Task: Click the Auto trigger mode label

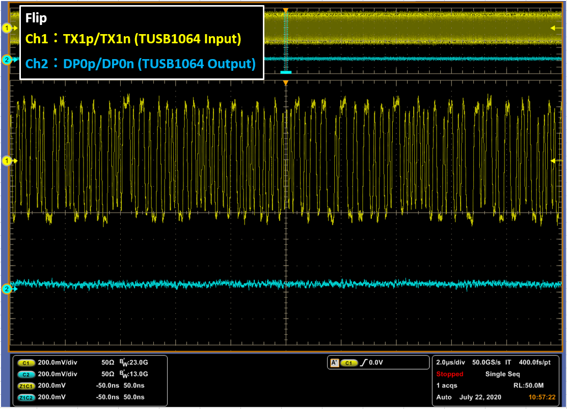Action: (444, 397)
